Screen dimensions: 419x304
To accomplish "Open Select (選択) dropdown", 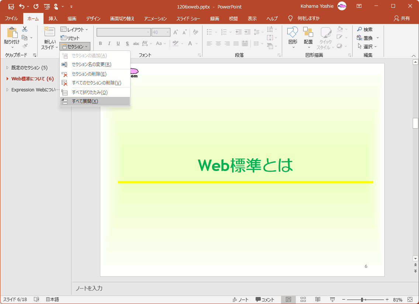I will (x=367, y=46).
